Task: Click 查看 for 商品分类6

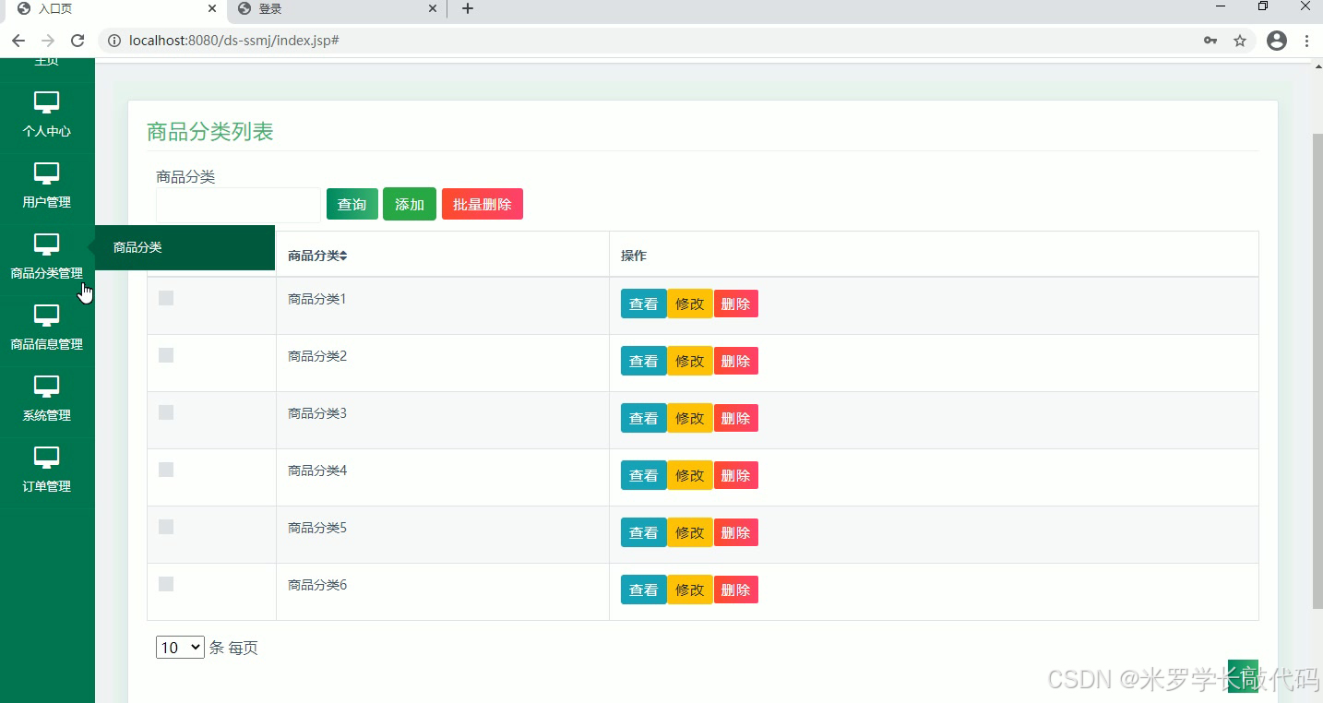Action: 644,590
